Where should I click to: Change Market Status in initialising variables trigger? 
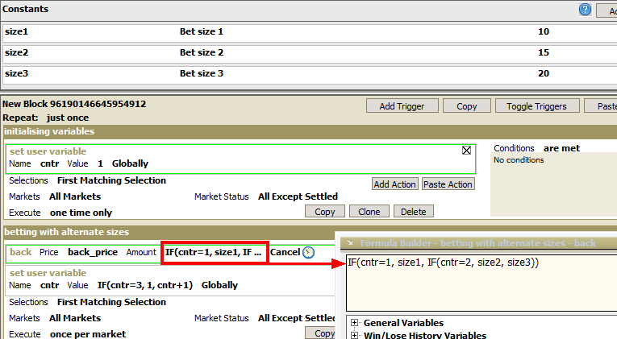tap(298, 196)
